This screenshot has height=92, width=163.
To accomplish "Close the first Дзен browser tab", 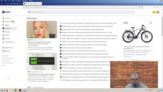I will coord(21,4).
